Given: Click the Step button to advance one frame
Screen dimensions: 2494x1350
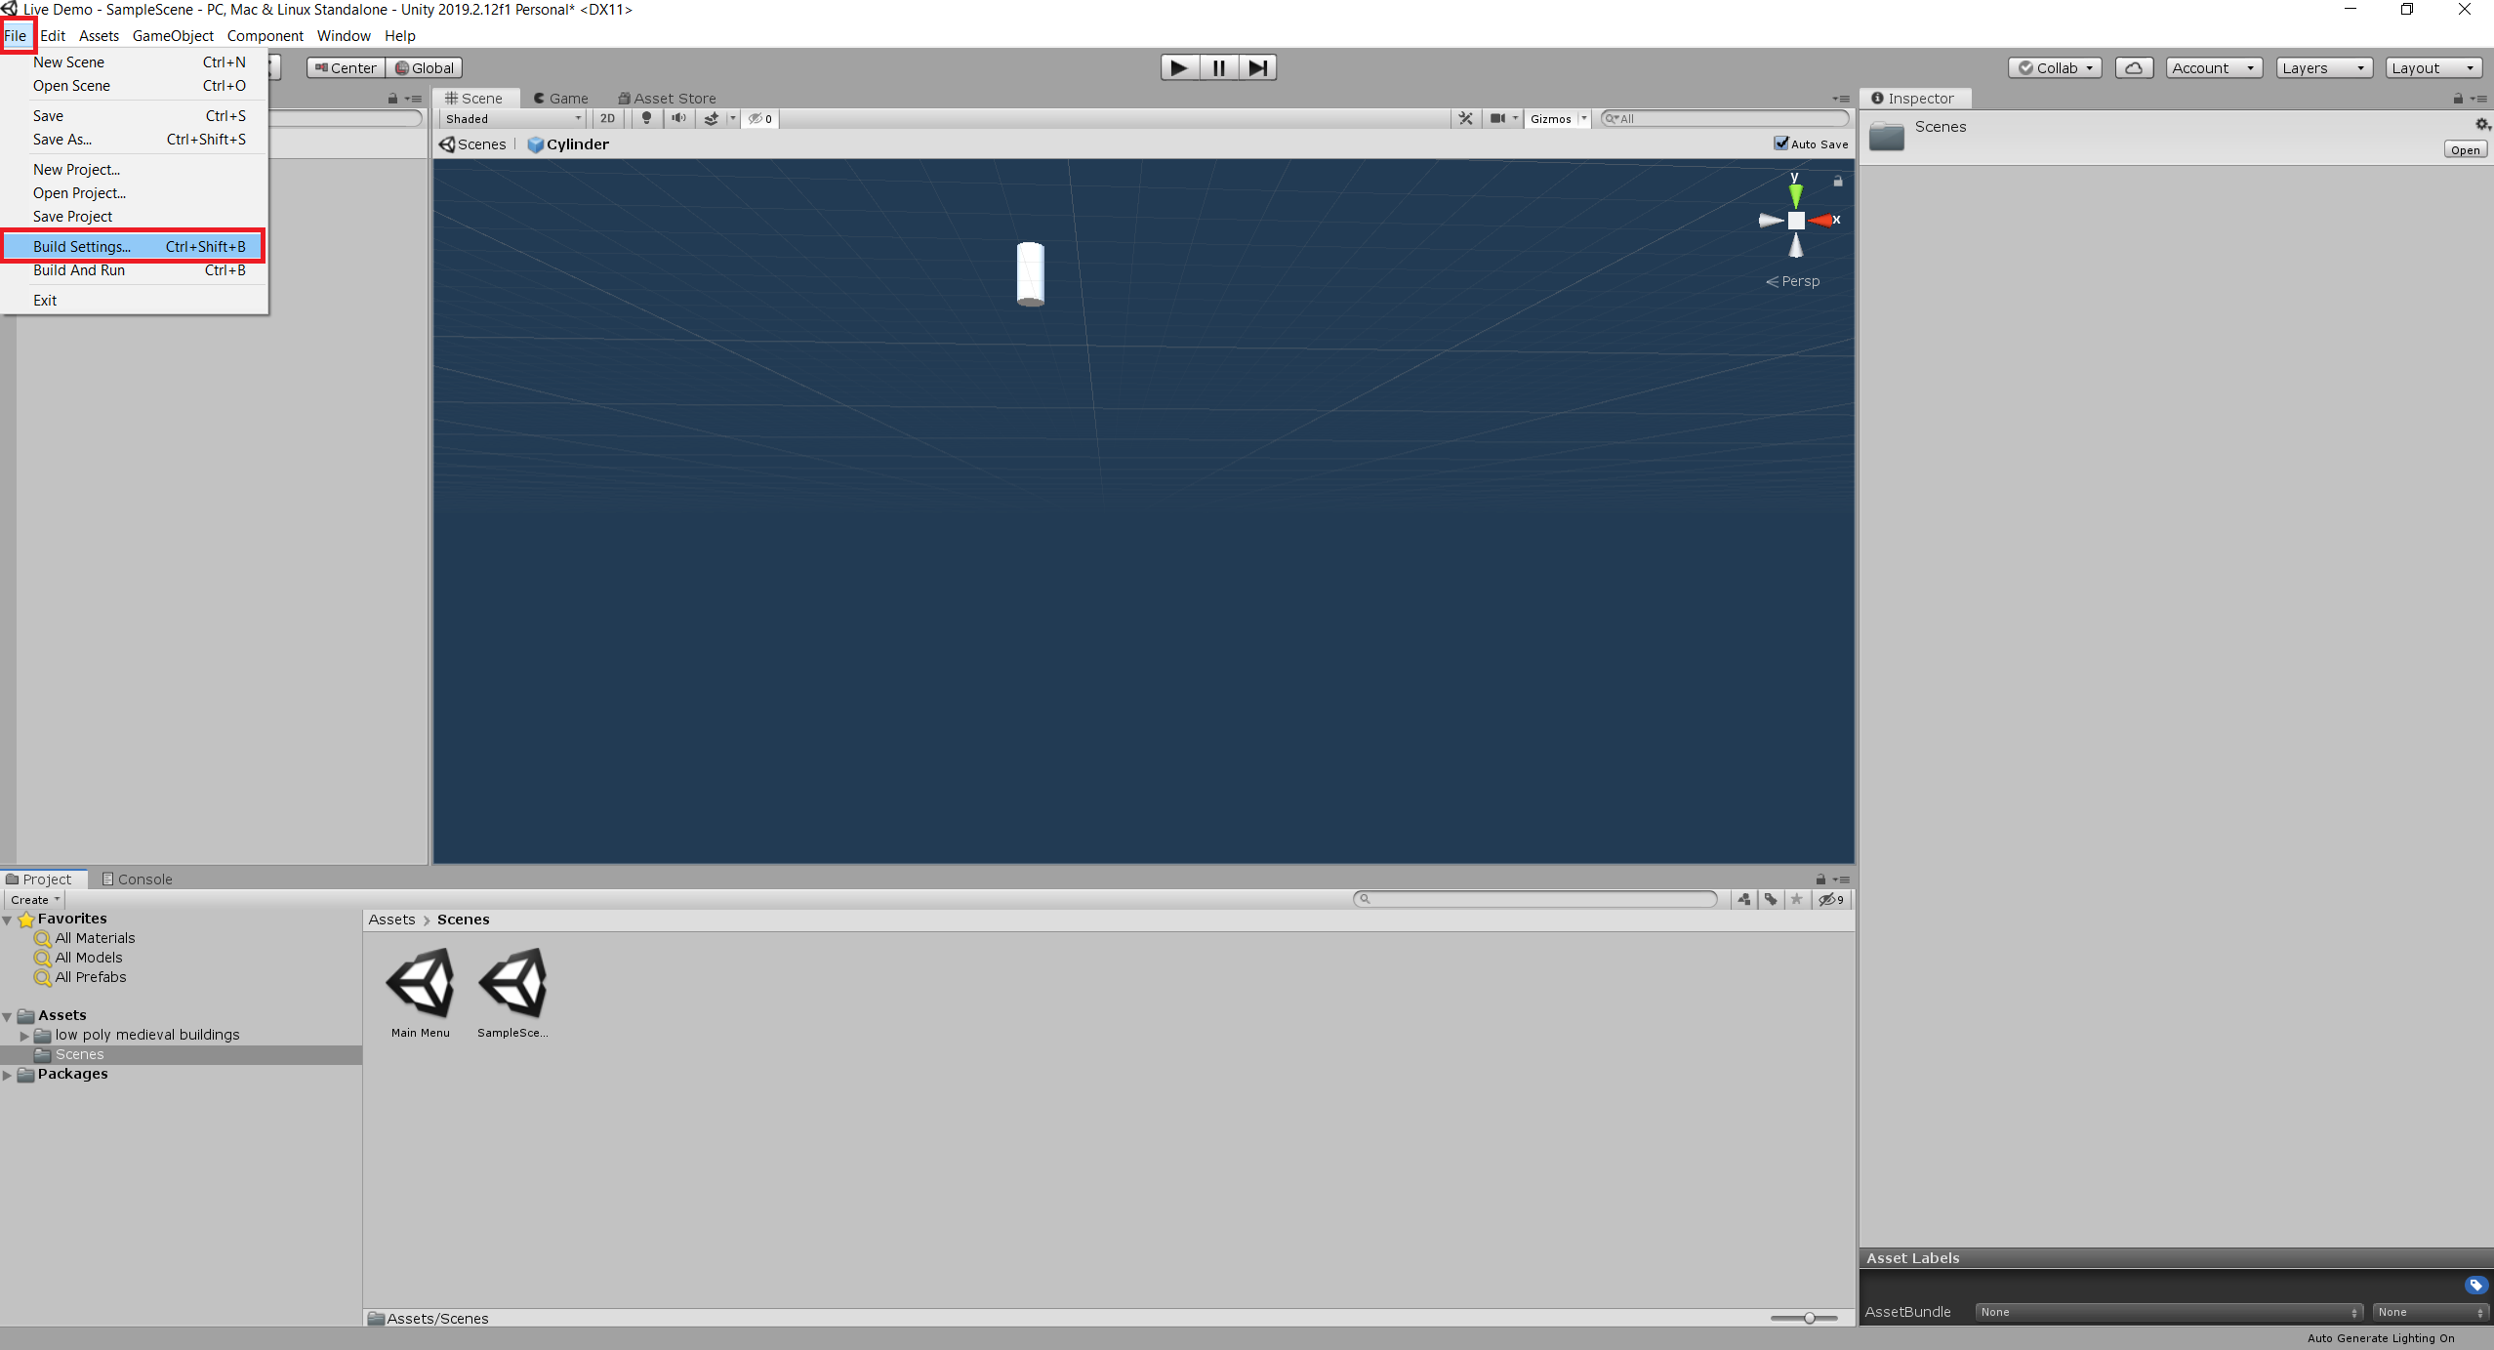Looking at the screenshot, I should 1258,68.
